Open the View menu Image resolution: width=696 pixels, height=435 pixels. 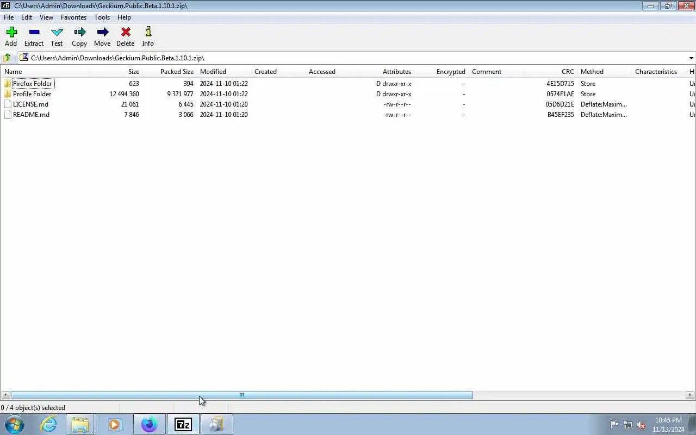coord(46,17)
